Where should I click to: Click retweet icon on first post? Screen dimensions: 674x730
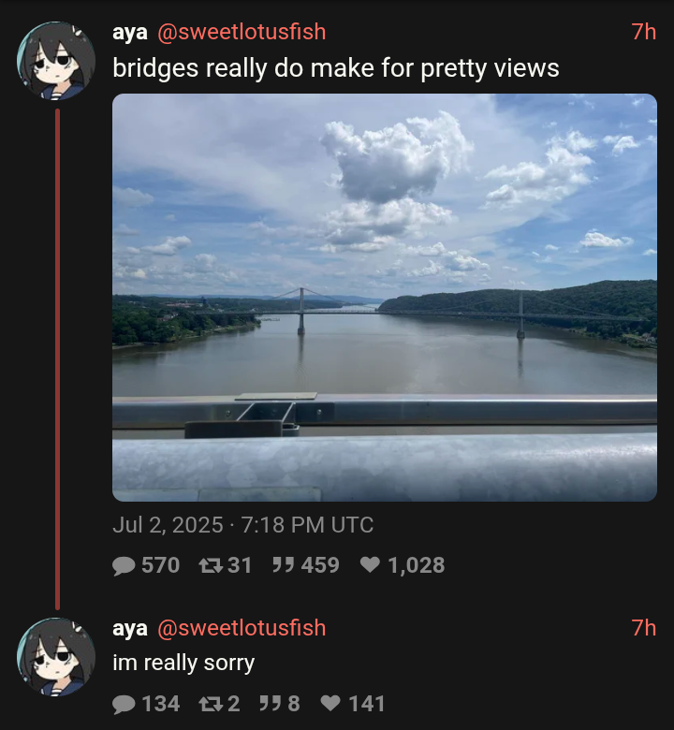click(211, 565)
